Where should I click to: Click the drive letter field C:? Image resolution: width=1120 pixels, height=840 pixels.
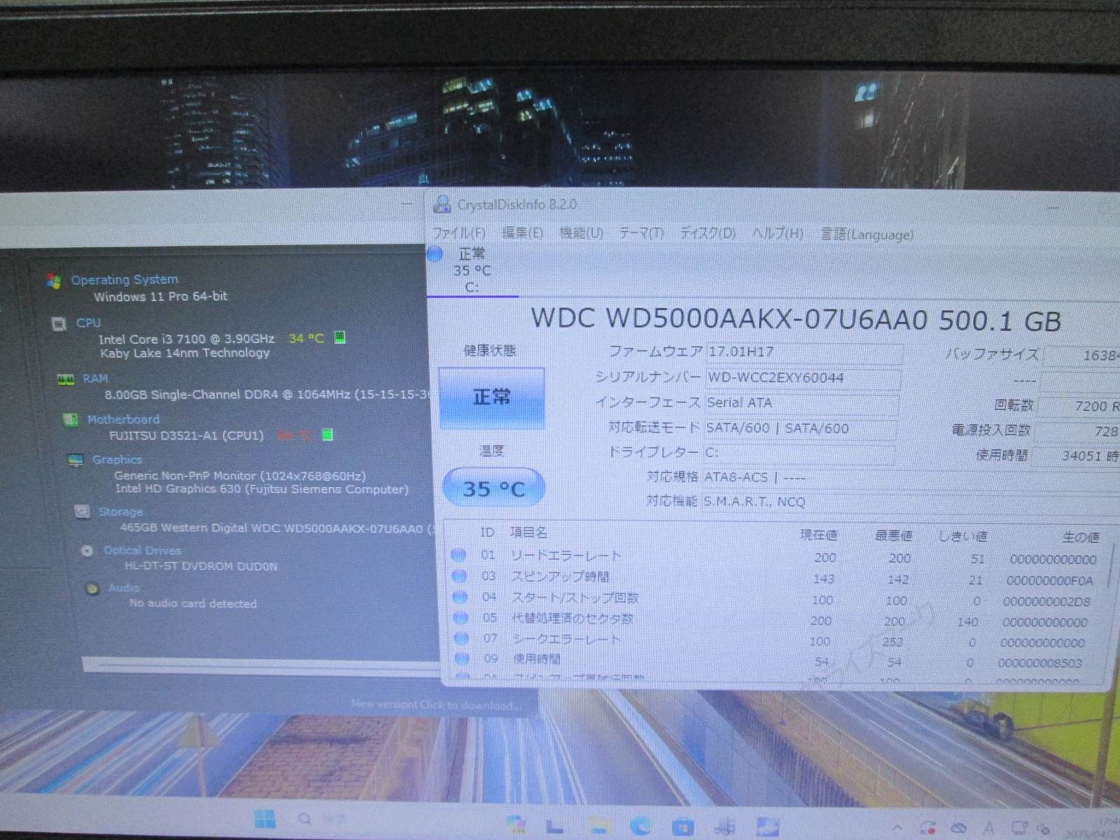(798, 453)
